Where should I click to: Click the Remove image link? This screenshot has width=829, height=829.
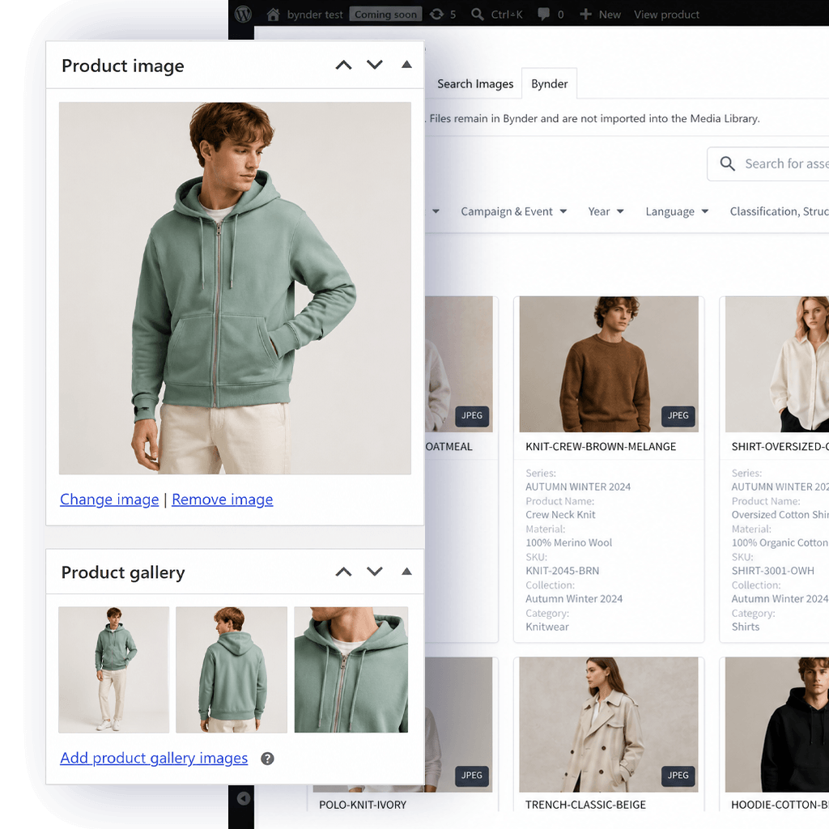point(222,500)
